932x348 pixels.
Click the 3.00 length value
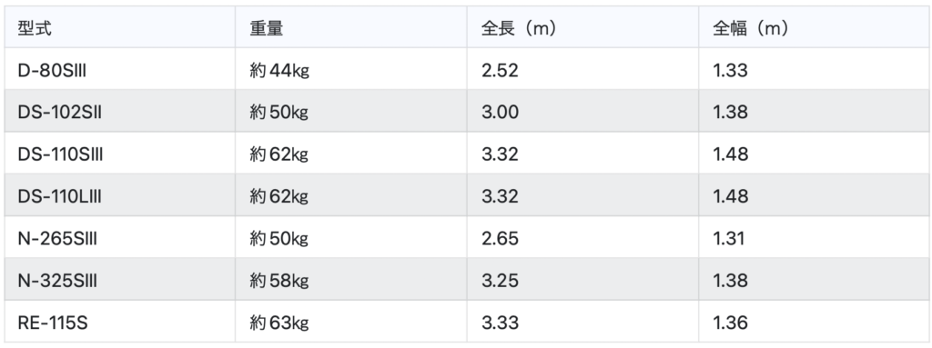pyautogui.click(x=500, y=113)
